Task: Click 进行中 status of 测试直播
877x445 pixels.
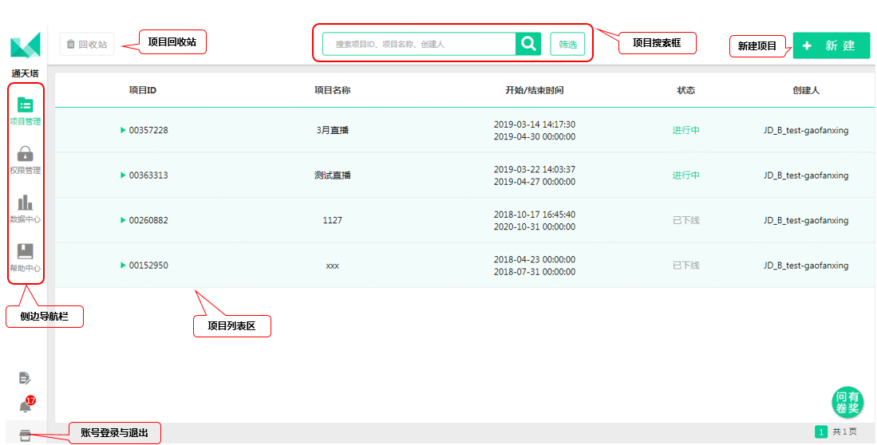Action: point(685,175)
